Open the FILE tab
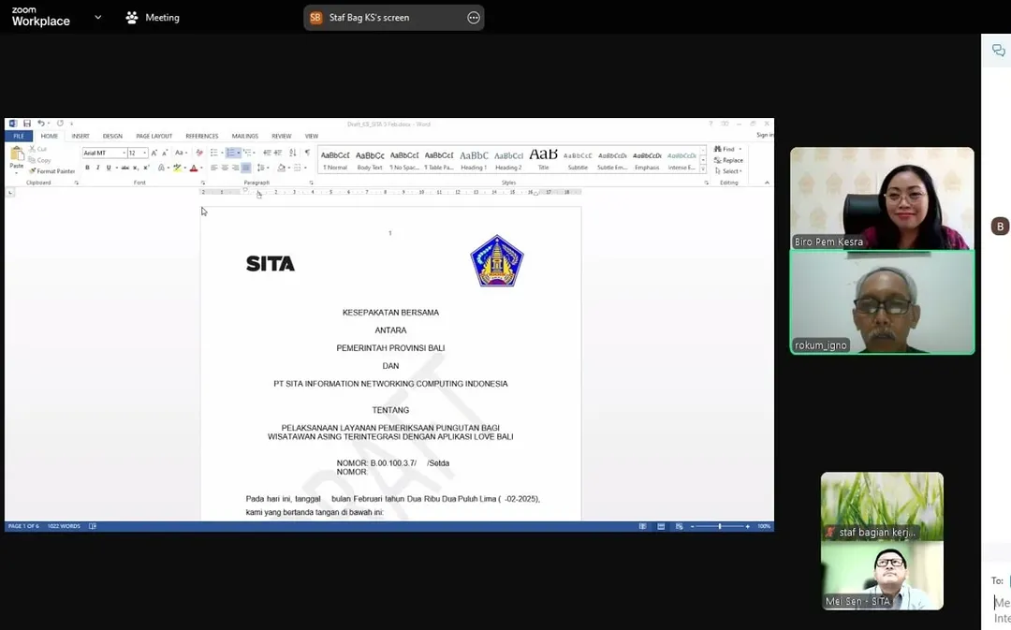Image resolution: width=1011 pixels, height=630 pixels. (19, 136)
